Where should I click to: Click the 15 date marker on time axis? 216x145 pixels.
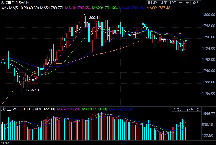(x=123, y=143)
